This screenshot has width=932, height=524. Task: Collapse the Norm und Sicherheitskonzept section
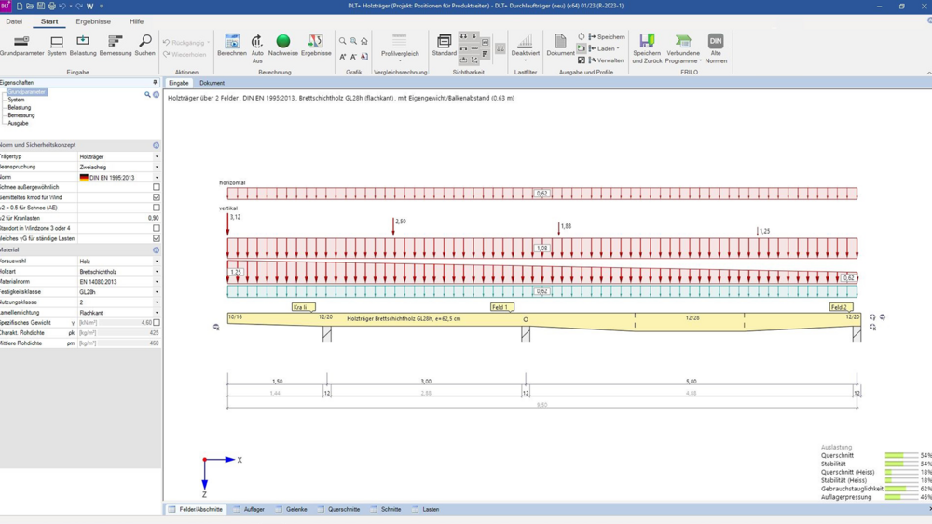[156, 145]
